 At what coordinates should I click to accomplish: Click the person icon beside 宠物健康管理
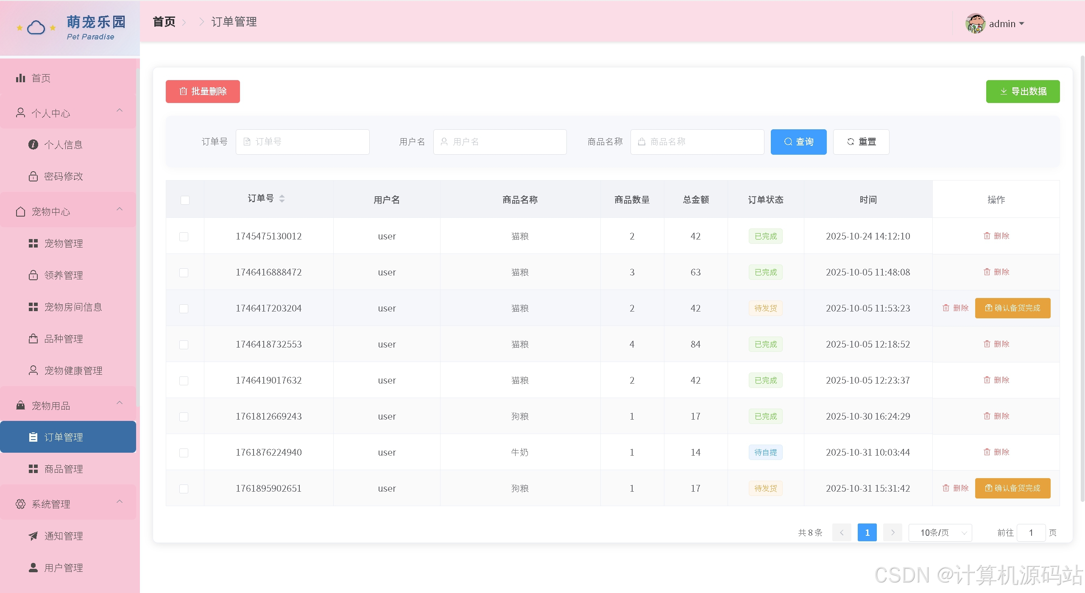pyautogui.click(x=33, y=370)
